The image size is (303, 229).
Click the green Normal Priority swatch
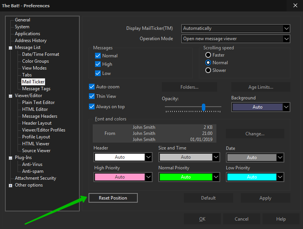186,177
